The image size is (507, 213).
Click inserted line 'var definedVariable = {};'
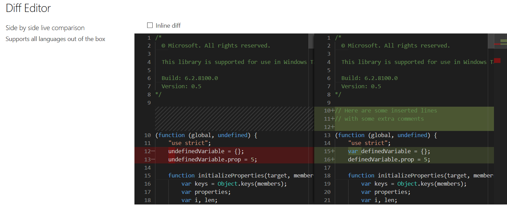pos(389,151)
